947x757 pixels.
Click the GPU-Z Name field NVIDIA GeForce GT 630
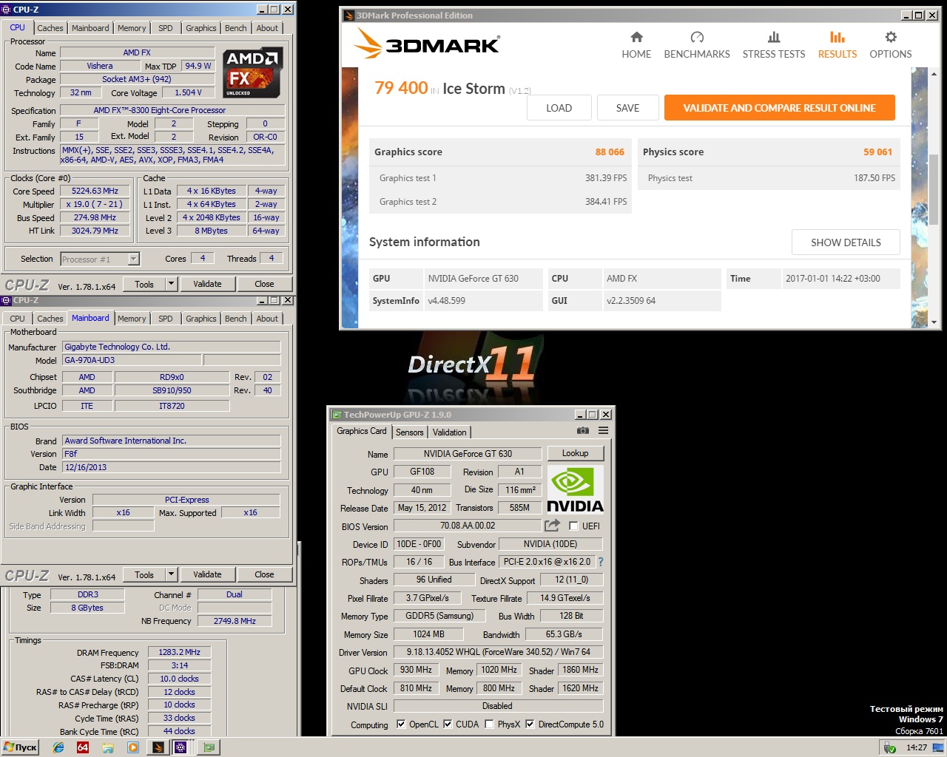pos(468,454)
